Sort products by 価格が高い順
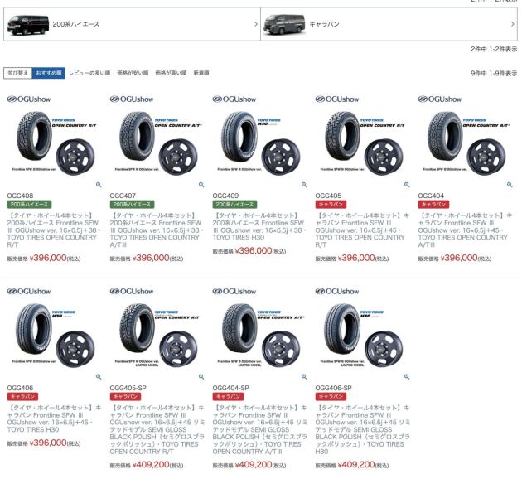Image resolution: width=522 pixels, height=479 pixels. [x=171, y=73]
